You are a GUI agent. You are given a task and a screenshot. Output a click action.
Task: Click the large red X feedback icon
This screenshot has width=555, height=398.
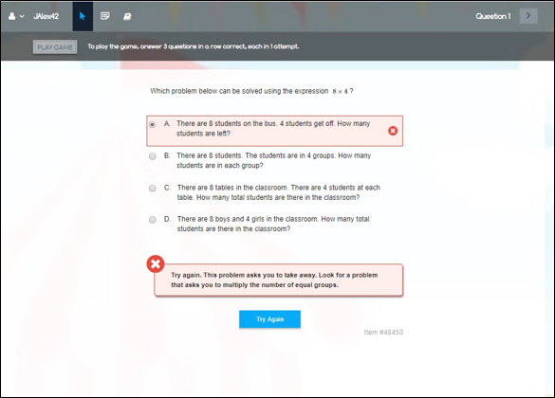156,264
